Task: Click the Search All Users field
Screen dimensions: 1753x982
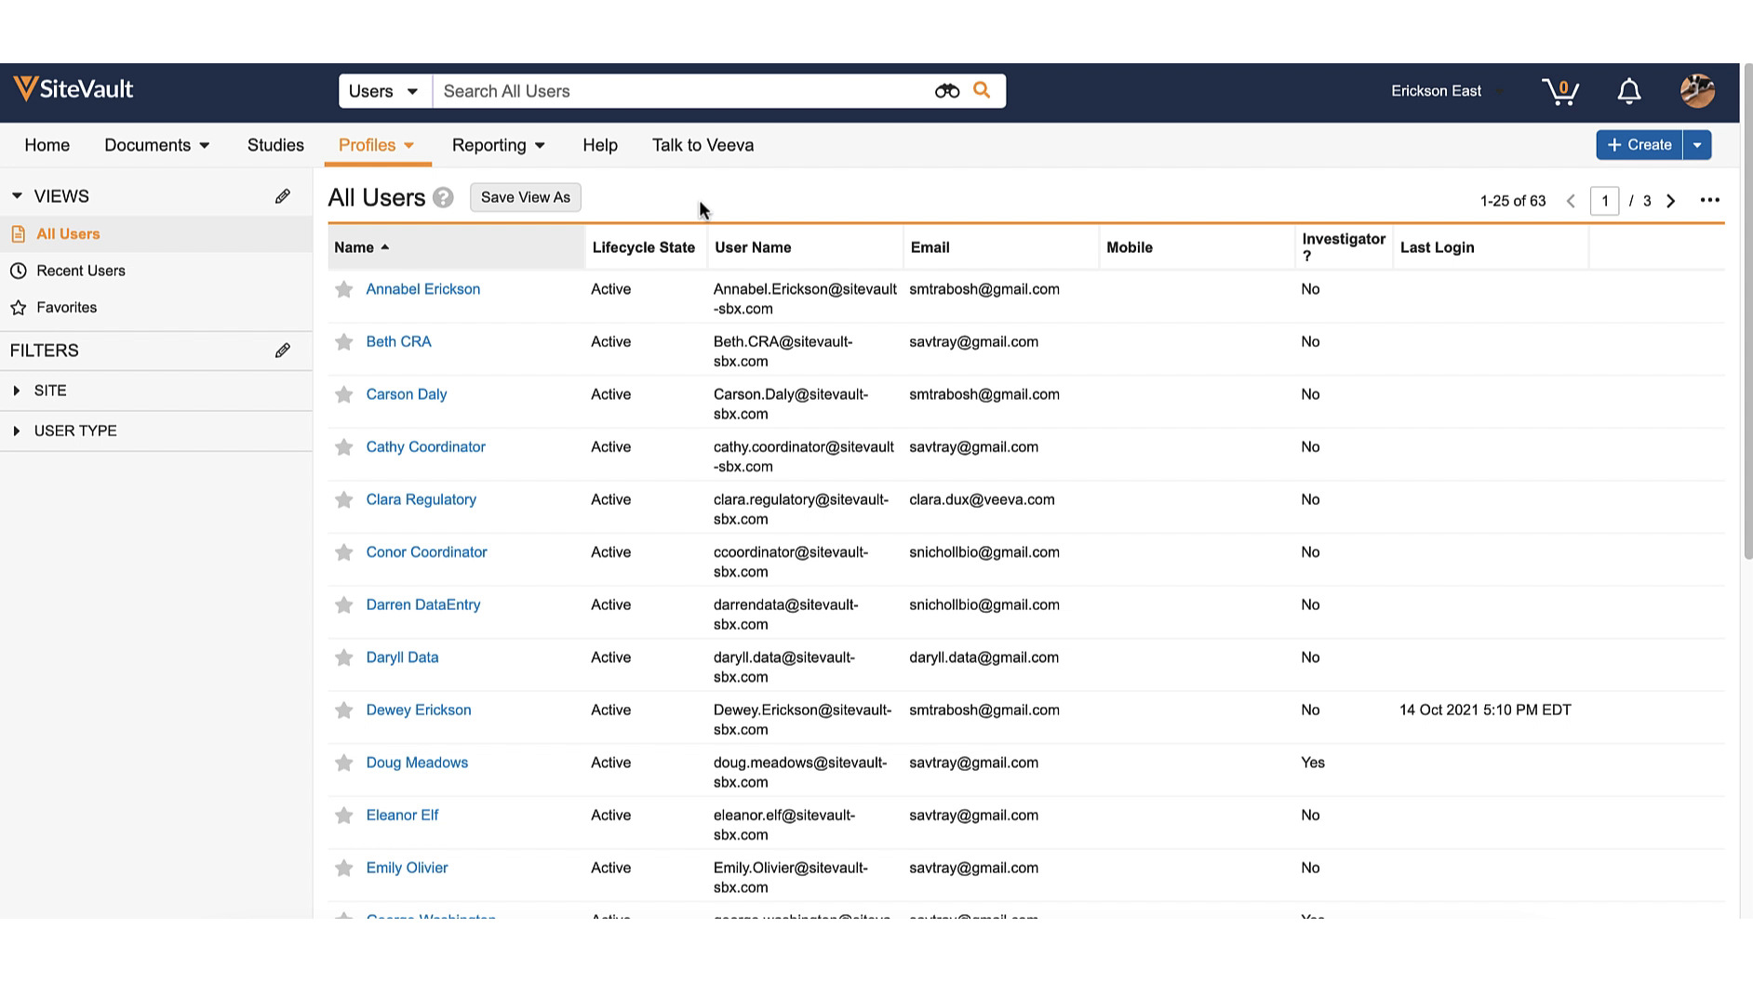Action: coord(684,91)
